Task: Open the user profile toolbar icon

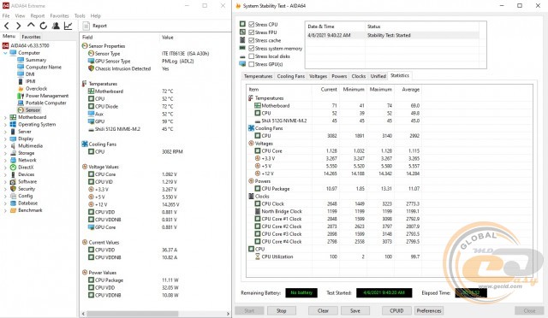Action: (x=56, y=26)
